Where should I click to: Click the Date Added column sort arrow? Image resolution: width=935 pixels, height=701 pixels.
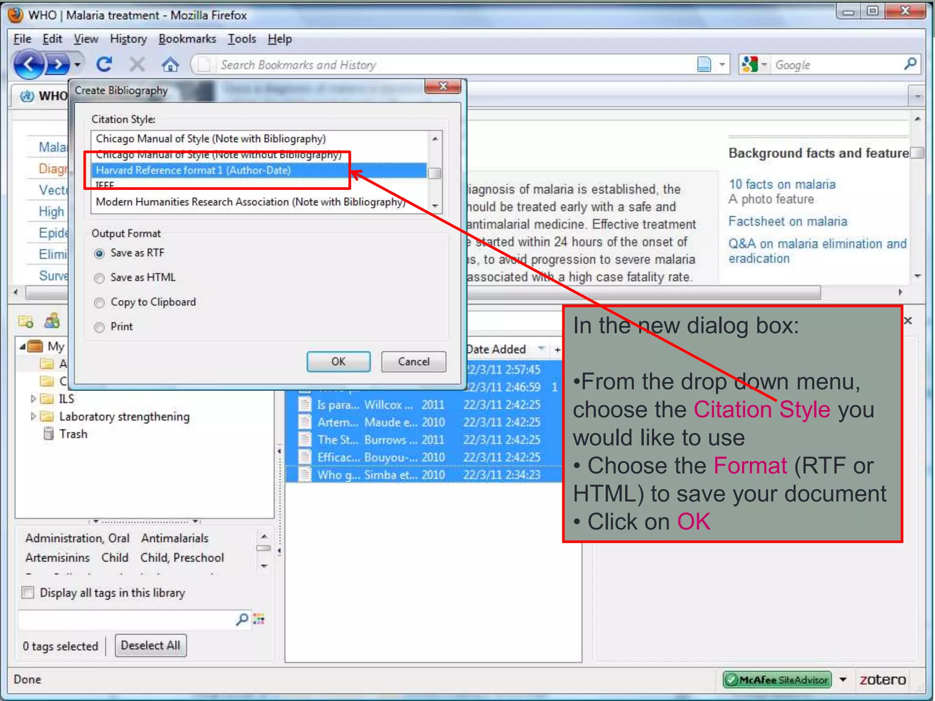pos(541,349)
